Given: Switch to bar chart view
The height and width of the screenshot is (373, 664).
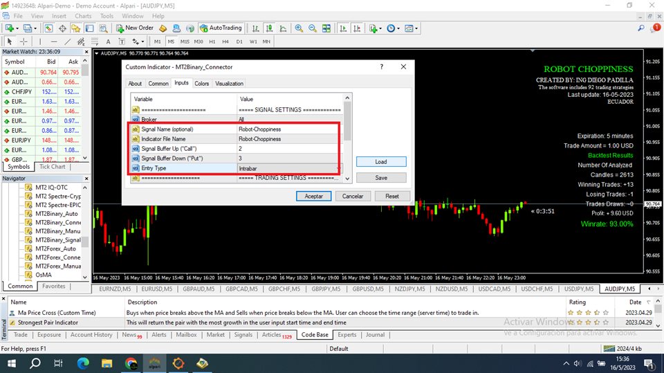Looking at the screenshot, I should 255,28.
